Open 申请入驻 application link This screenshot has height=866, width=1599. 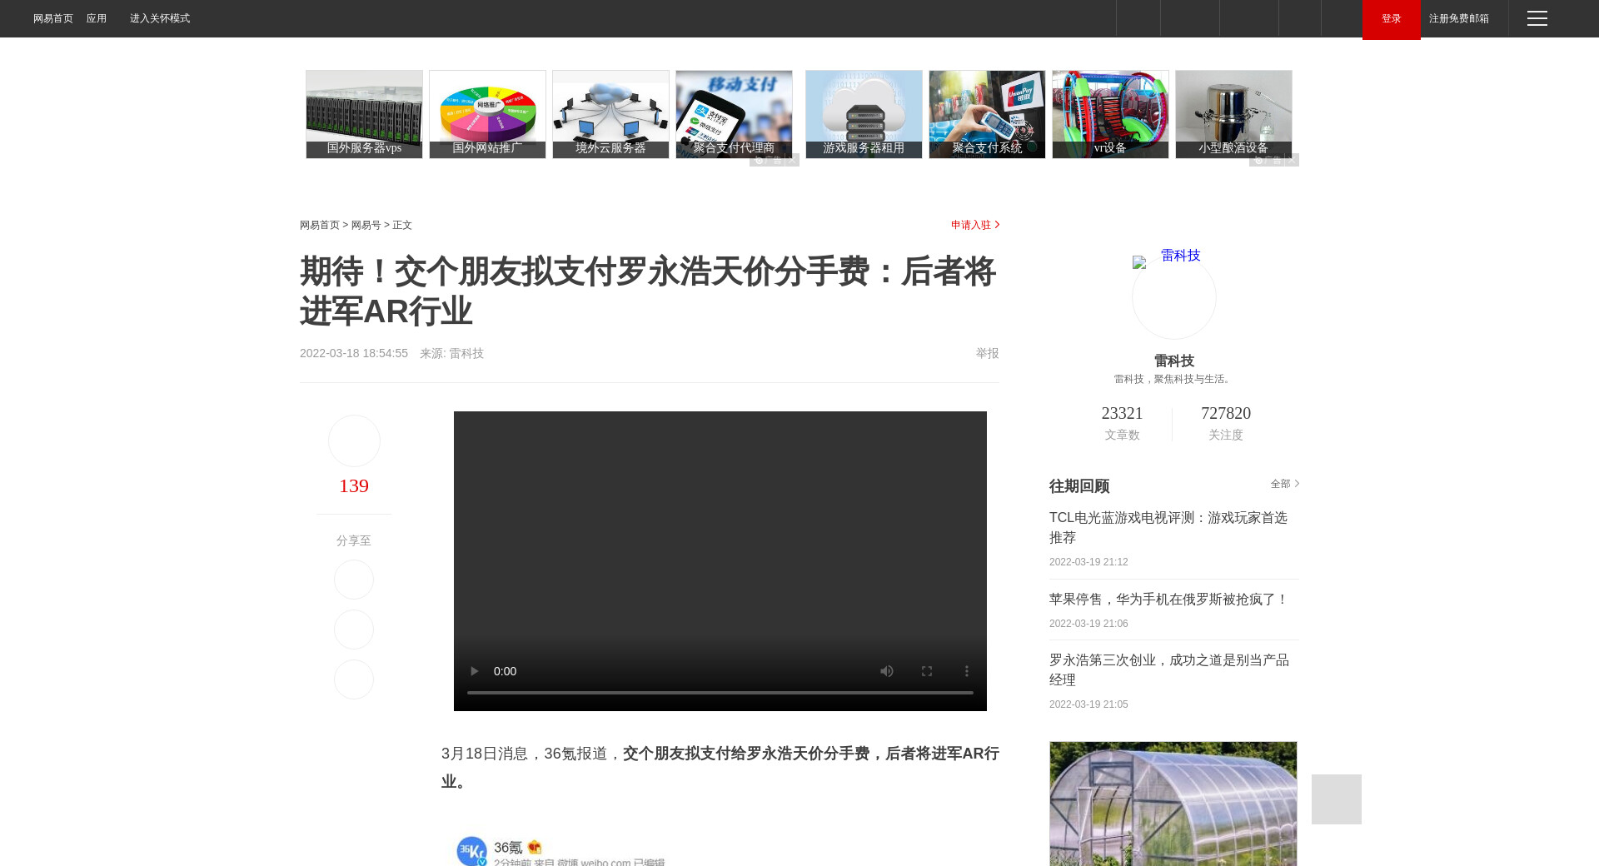pyautogui.click(x=974, y=225)
